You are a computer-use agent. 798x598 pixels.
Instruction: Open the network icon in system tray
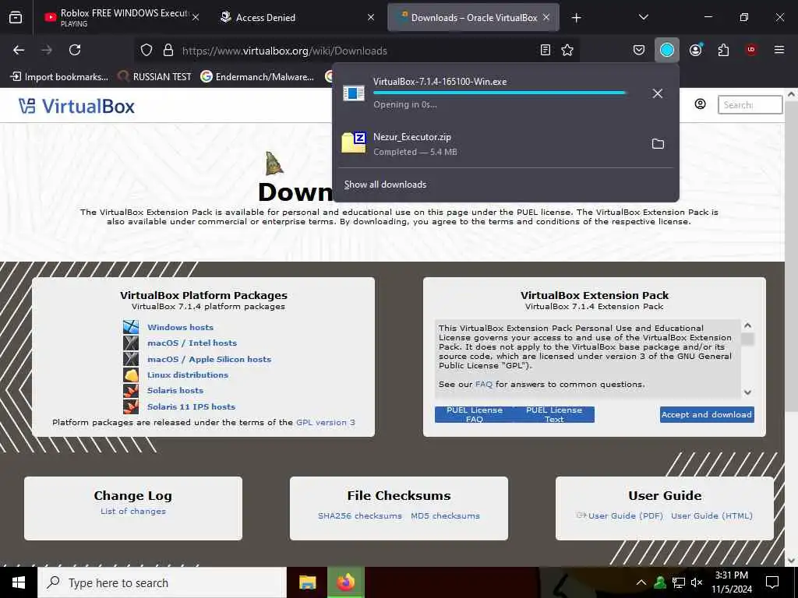click(679, 582)
